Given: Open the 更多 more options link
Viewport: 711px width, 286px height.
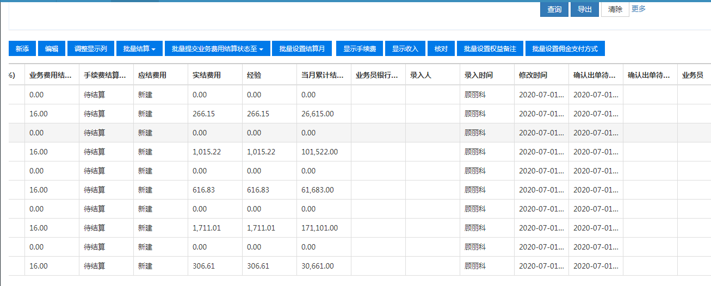Looking at the screenshot, I should pyautogui.click(x=639, y=9).
